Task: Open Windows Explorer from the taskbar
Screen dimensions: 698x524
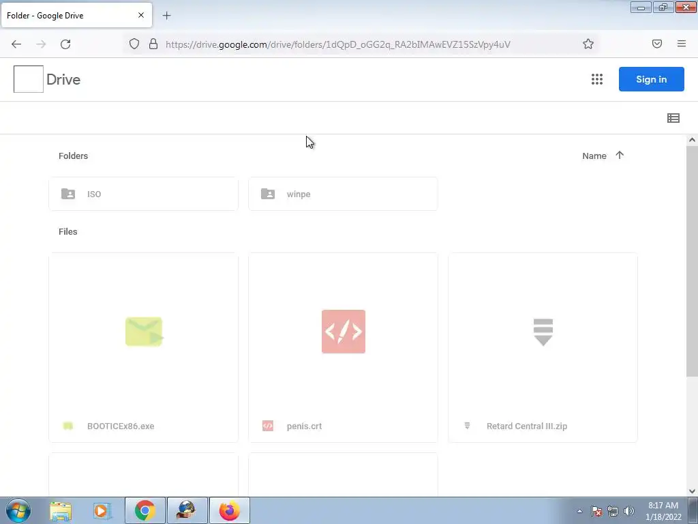Action: (x=61, y=511)
